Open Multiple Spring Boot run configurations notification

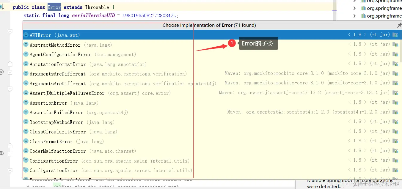click(x=350, y=184)
